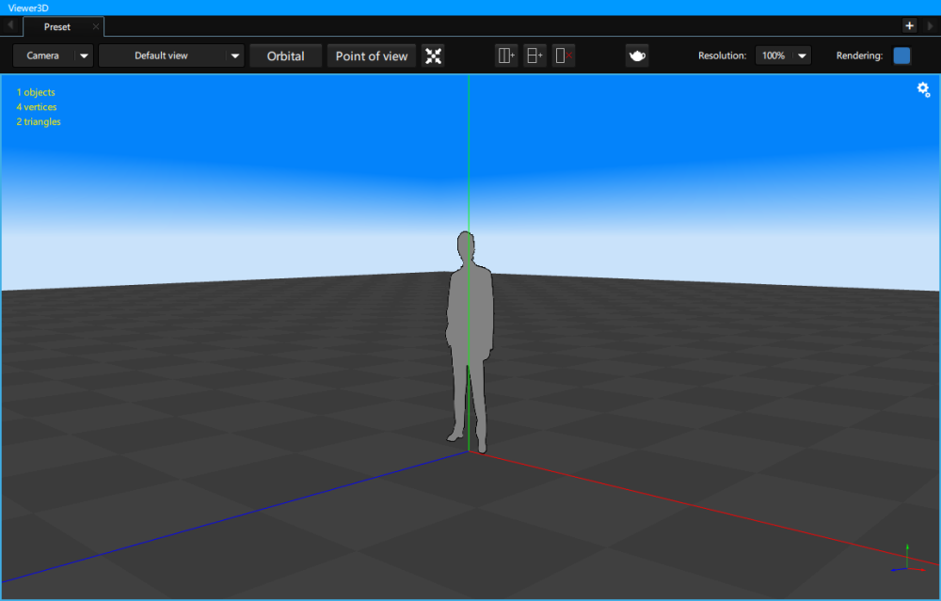Add a new tab with plus icon
The width and height of the screenshot is (941, 601).
910,26
